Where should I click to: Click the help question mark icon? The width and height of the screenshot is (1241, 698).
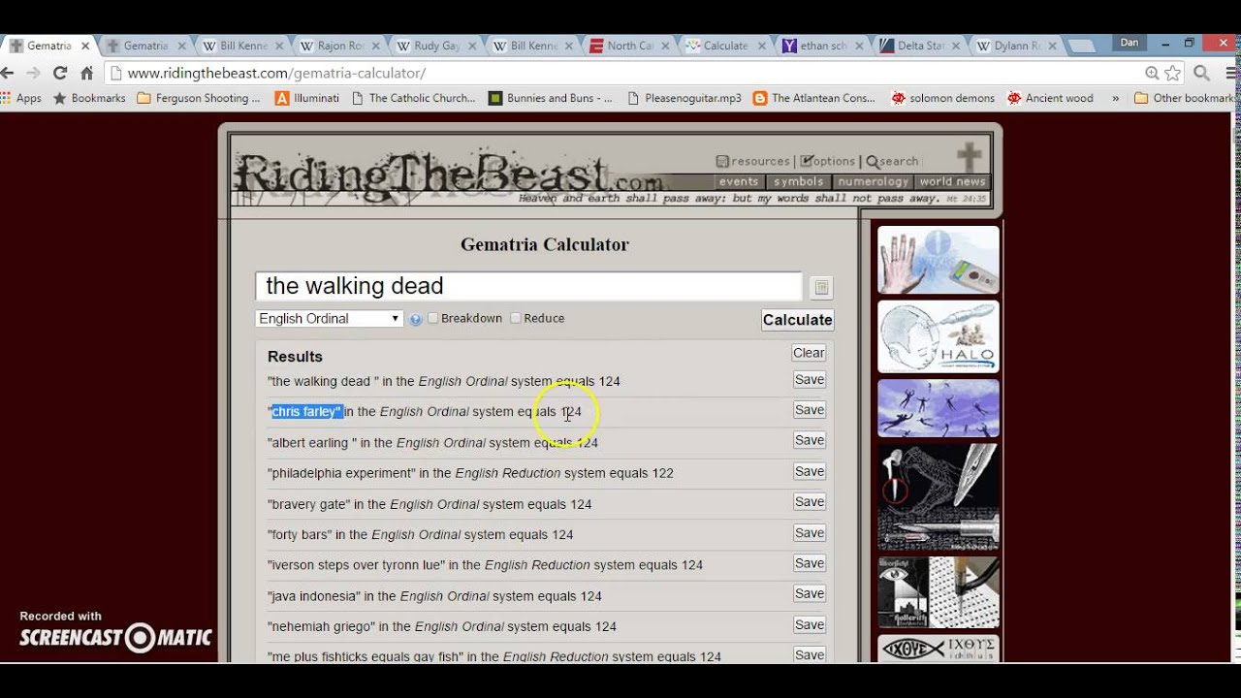tap(416, 319)
